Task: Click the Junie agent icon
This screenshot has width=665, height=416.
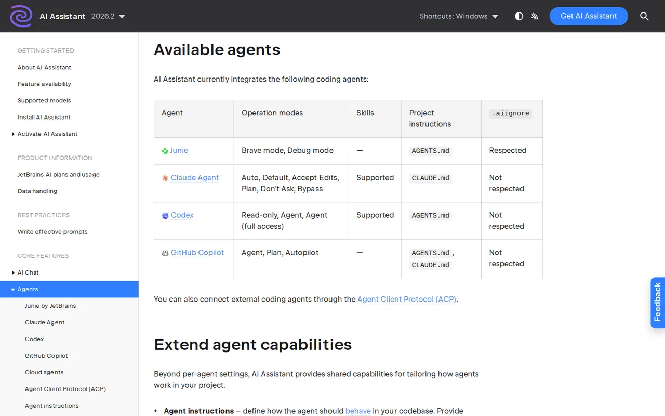Action: (165, 151)
